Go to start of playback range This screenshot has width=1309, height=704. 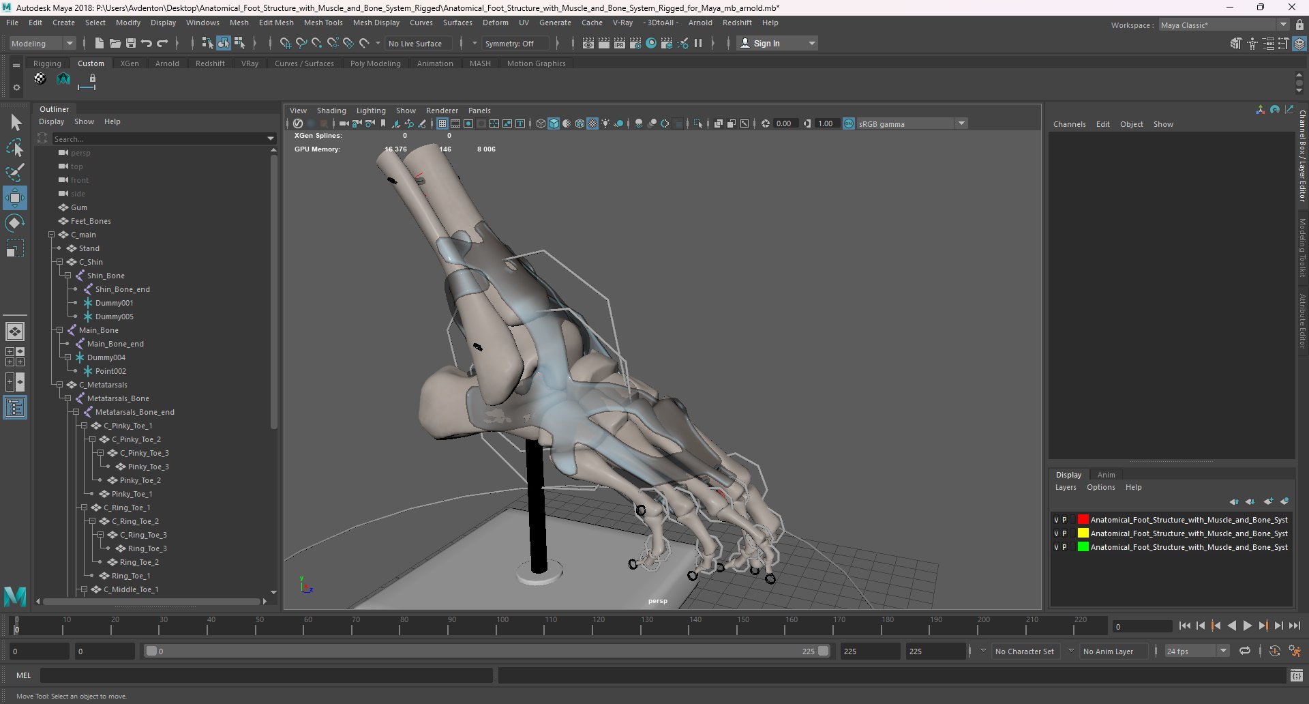tap(1185, 626)
